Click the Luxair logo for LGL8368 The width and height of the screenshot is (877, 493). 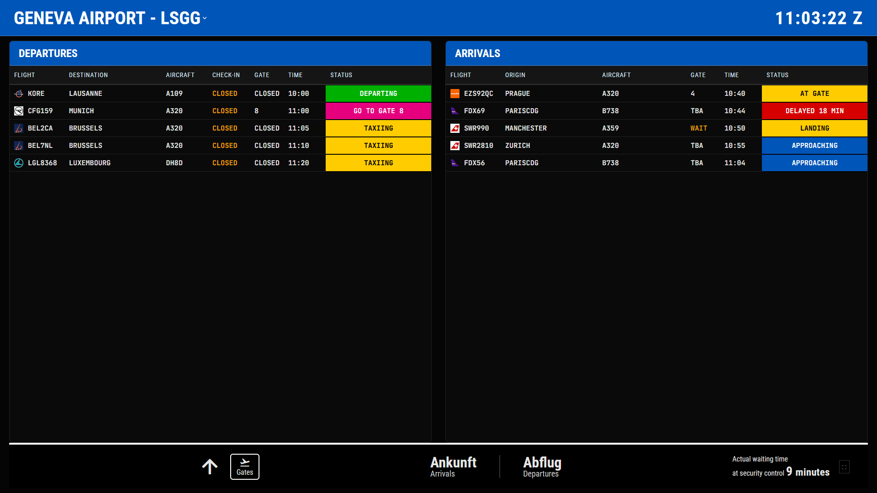pos(19,163)
